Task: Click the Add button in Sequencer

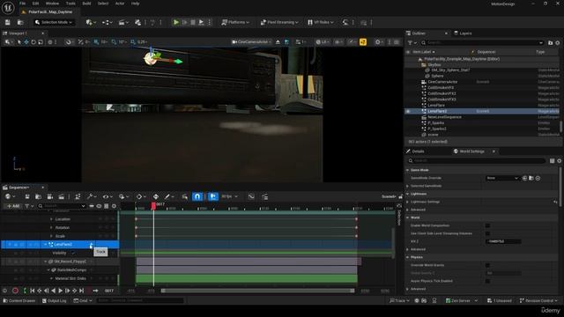Action: tap(13, 206)
